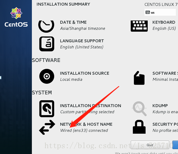
Task: Click 'Local media' text
Action: pos(71,79)
